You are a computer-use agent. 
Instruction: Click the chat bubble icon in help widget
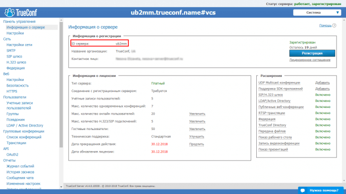pos(303,190)
